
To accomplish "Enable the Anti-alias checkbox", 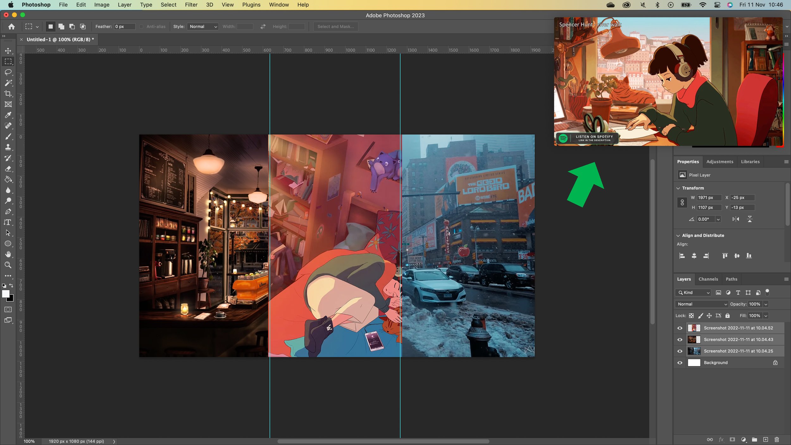I will coord(141,26).
